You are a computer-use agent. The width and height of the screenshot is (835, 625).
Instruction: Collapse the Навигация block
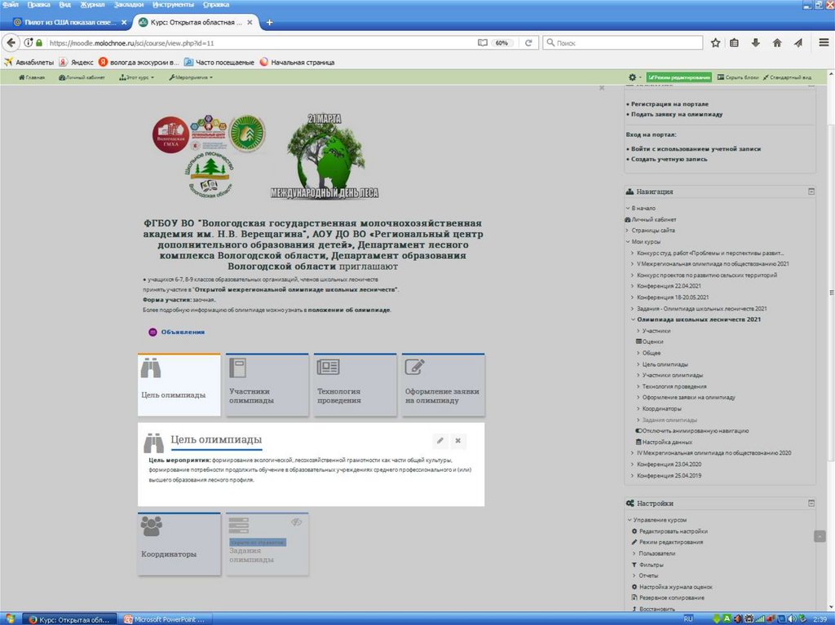click(811, 191)
